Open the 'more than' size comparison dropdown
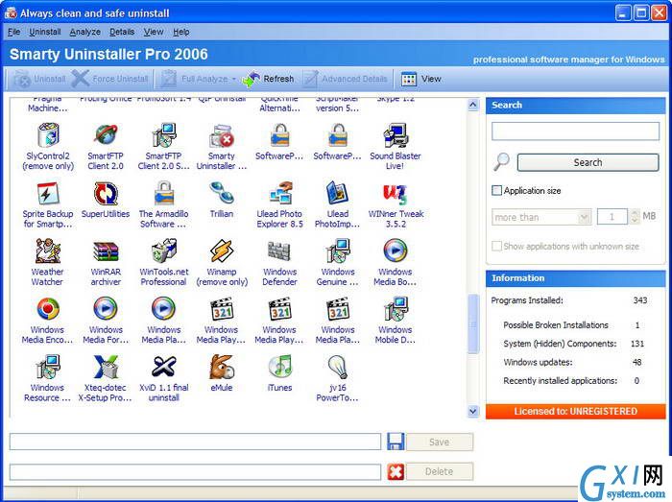The width and height of the screenshot is (672, 502). pos(541,217)
